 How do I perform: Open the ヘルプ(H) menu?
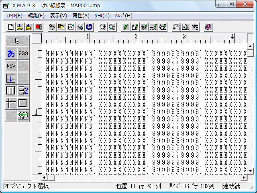click(124, 16)
